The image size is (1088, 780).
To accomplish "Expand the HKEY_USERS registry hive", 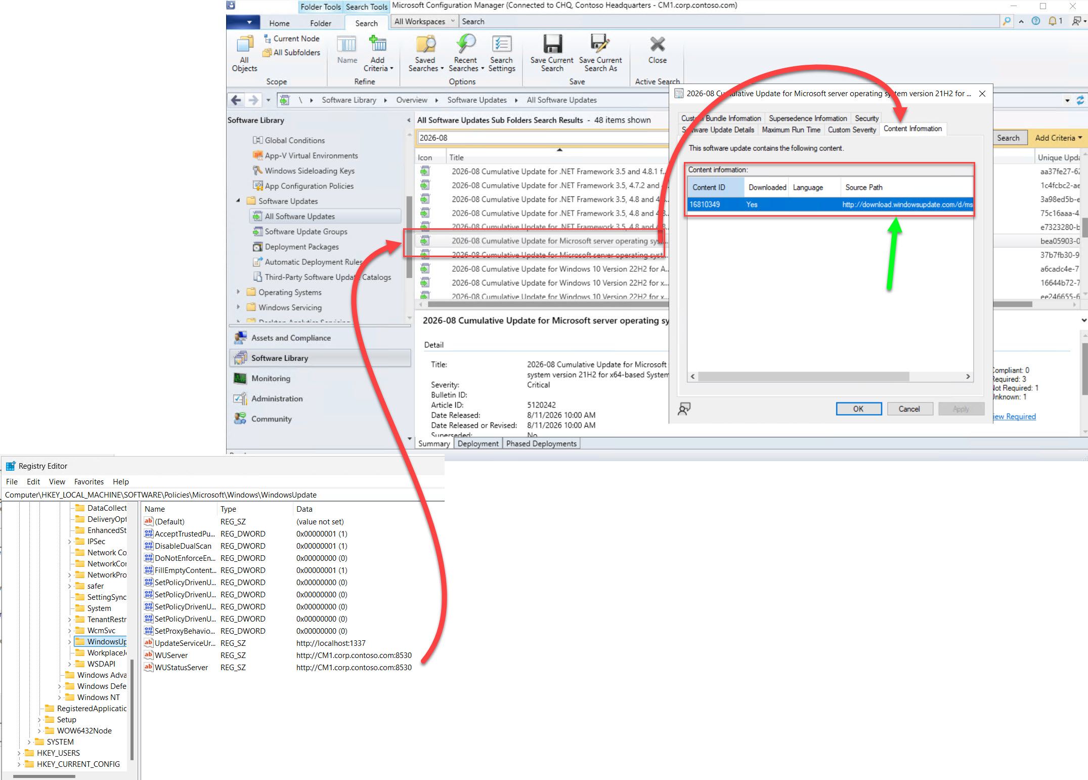I will tap(19, 753).
